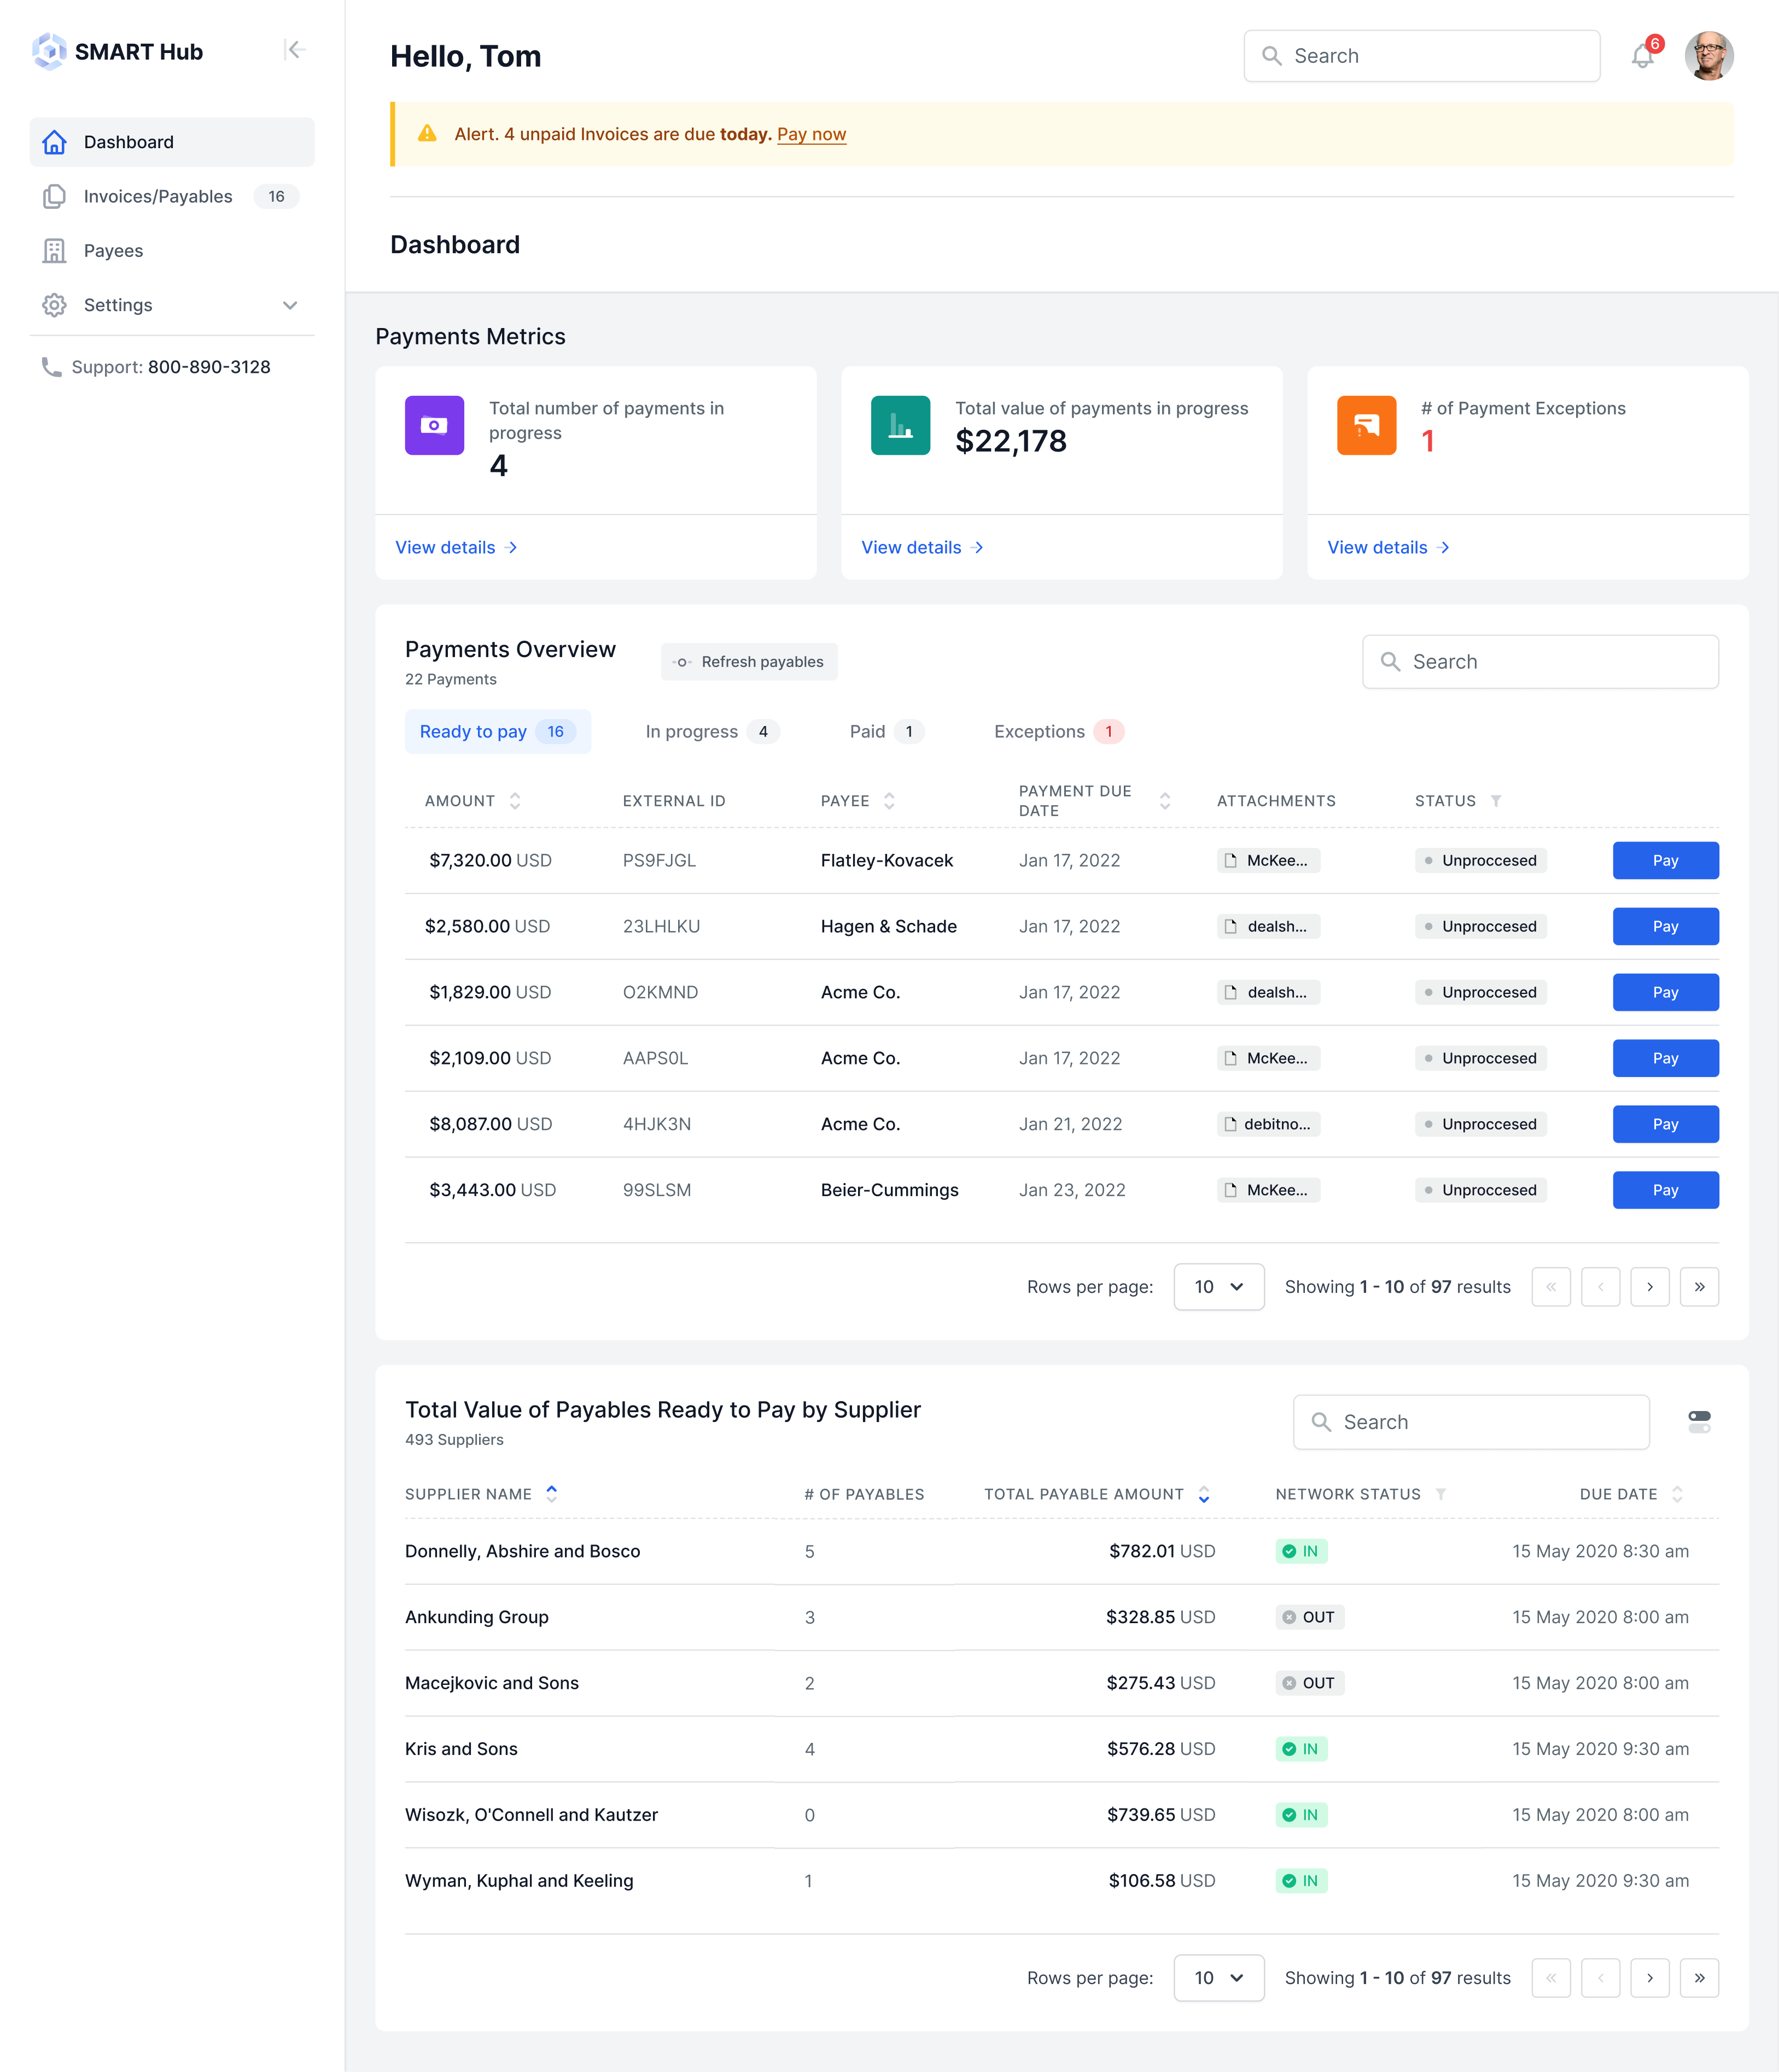
Task: Switch to the In progress tab
Action: coord(710,732)
